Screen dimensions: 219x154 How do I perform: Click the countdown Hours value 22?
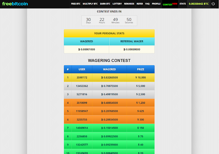click(102, 20)
